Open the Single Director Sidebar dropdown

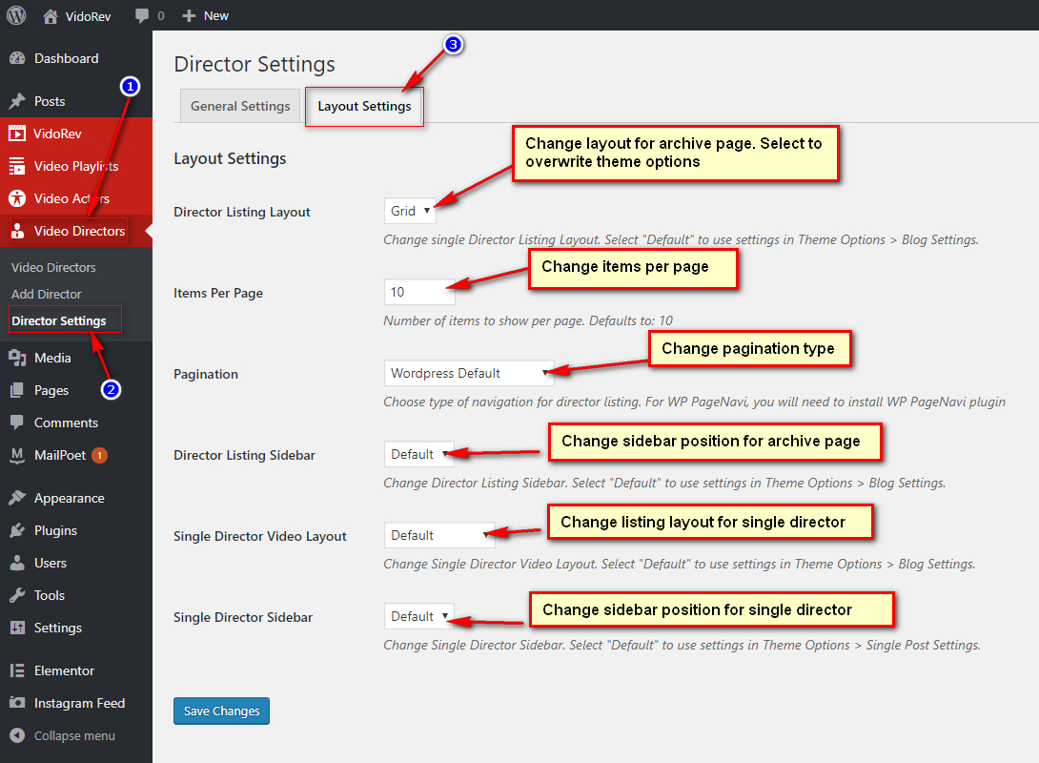click(419, 616)
